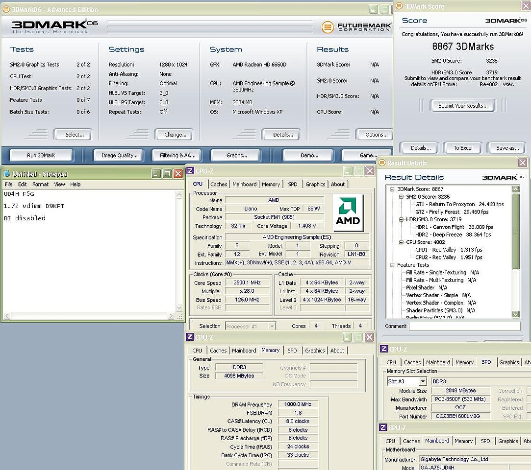
Task: Open the Processor #1 selection dropdown
Action: pos(272,326)
